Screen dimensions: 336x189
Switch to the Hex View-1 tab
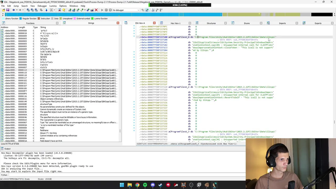[175, 23]
